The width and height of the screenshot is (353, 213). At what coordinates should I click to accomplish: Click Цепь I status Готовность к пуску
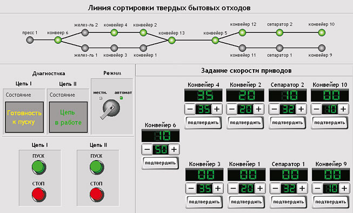pyautogui.click(x=24, y=117)
